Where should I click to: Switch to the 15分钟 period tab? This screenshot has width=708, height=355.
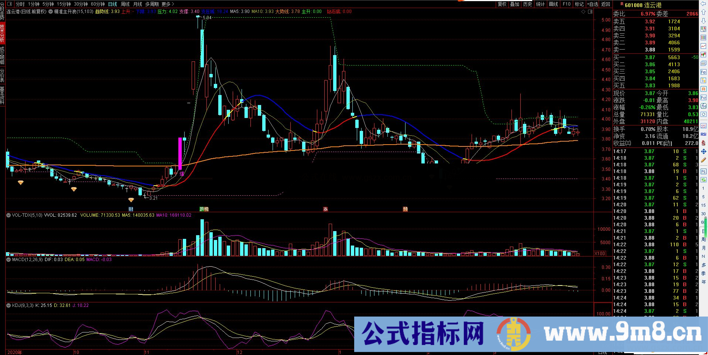(64, 4)
